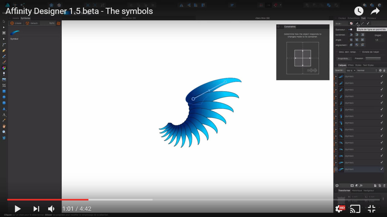The image size is (387, 217).
Task: Select the square cap Extrémité option
Action: pos(363,35)
